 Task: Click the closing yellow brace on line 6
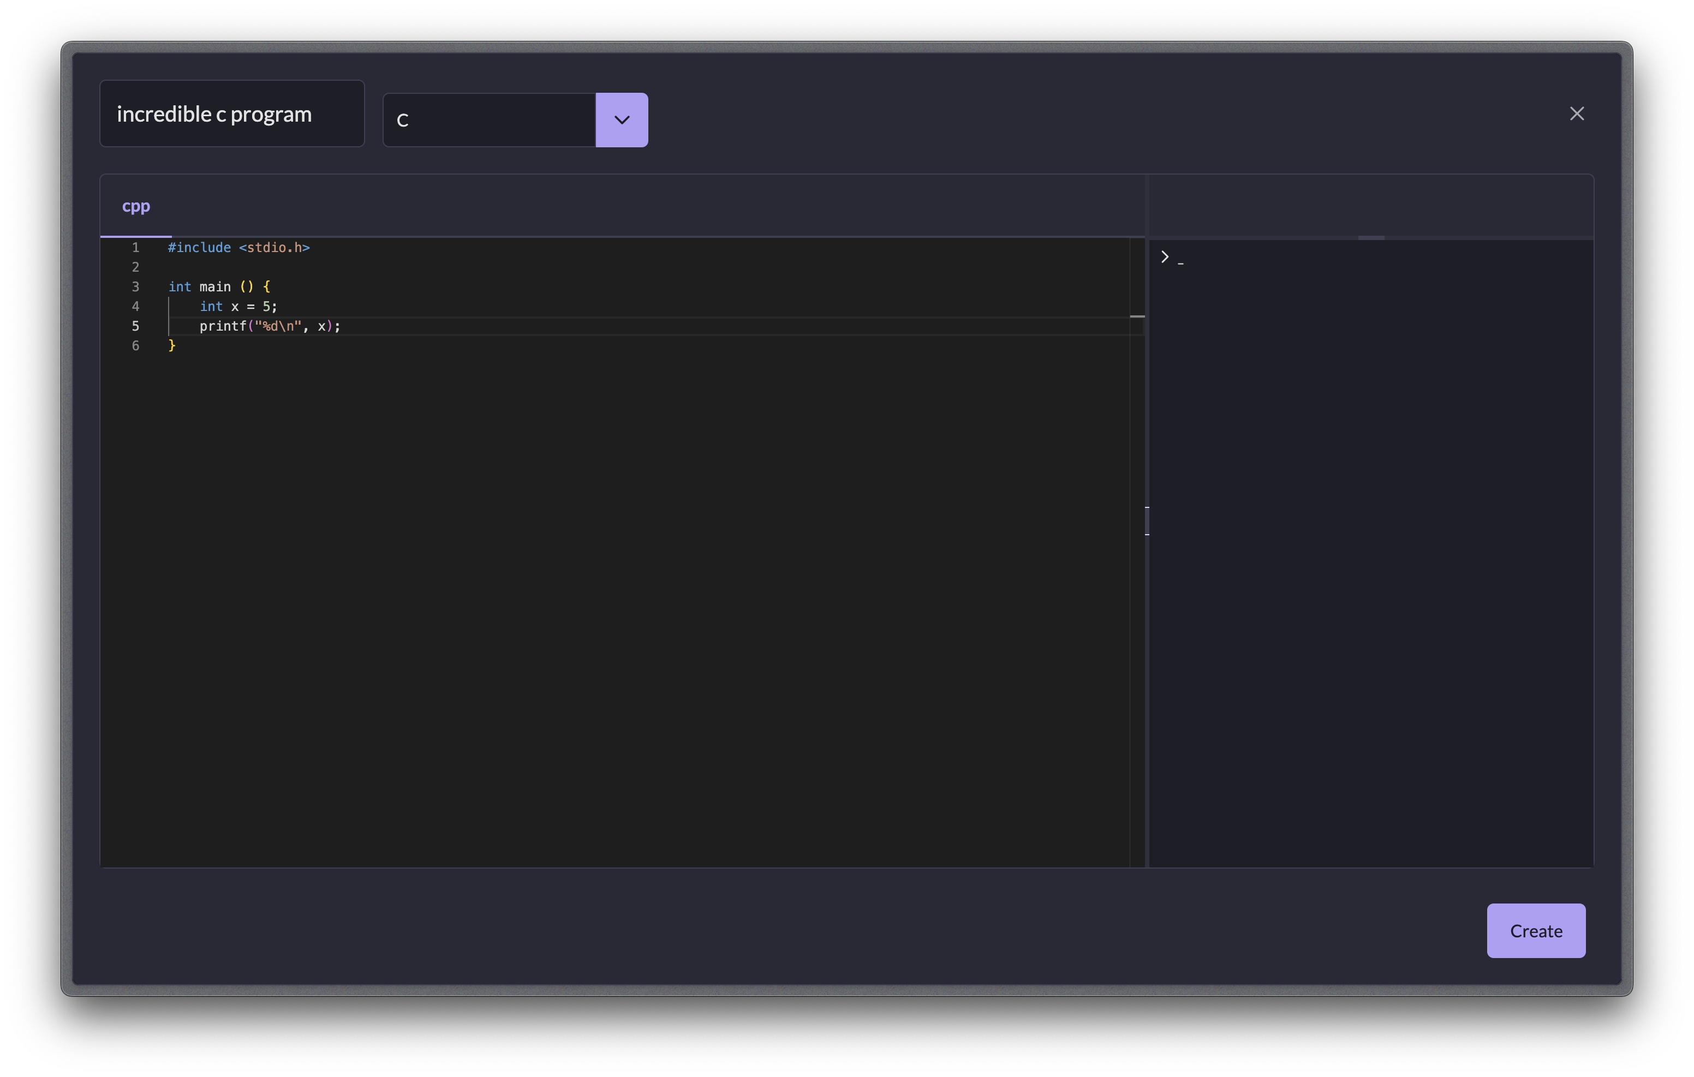pos(172,345)
